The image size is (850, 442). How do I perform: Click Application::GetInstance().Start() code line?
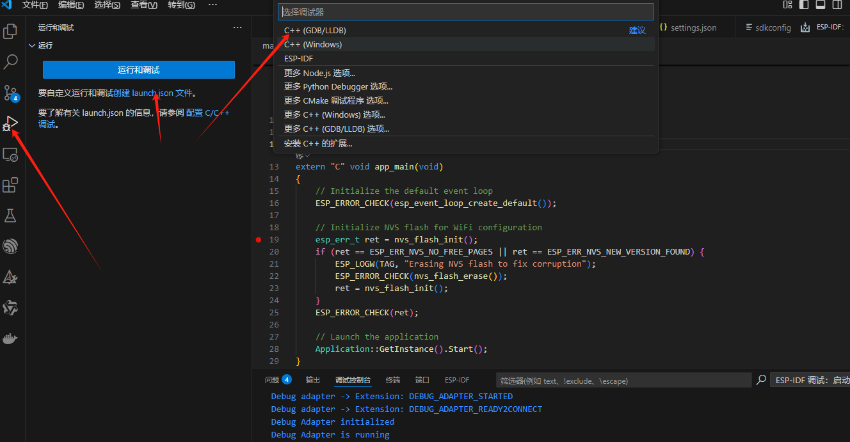tap(401, 349)
